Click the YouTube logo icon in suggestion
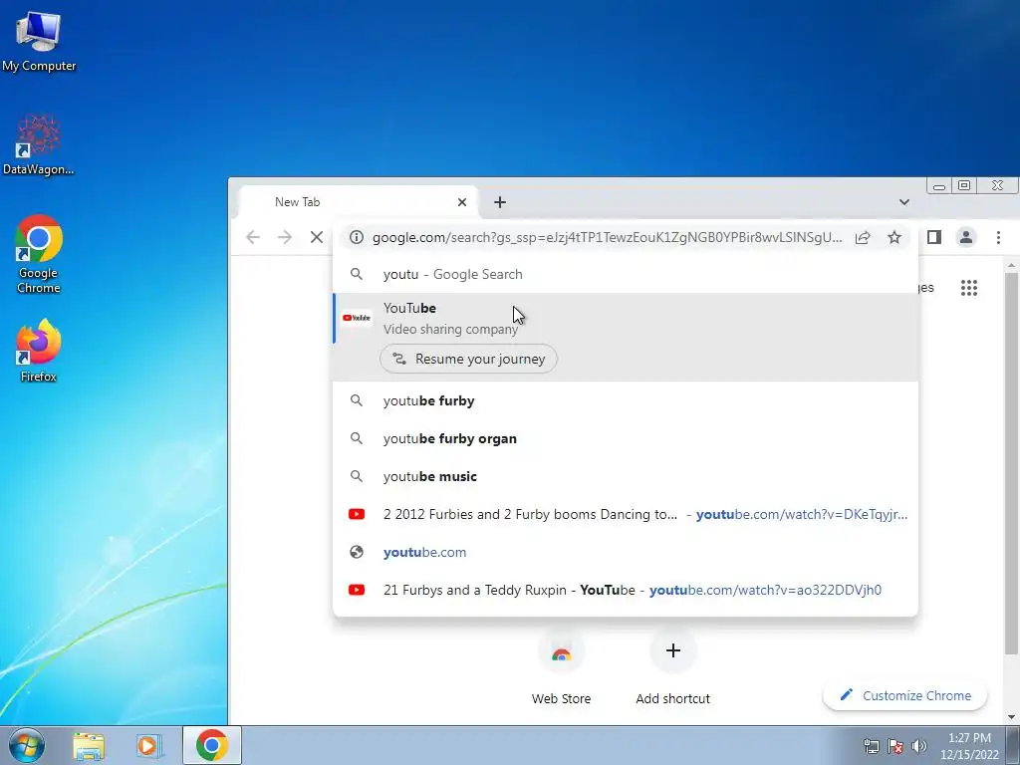The image size is (1020, 765). click(x=357, y=318)
